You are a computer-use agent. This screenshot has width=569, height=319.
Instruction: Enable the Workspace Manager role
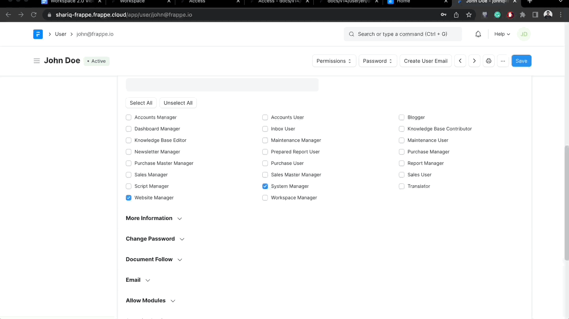pyautogui.click(x=265, y=197)
